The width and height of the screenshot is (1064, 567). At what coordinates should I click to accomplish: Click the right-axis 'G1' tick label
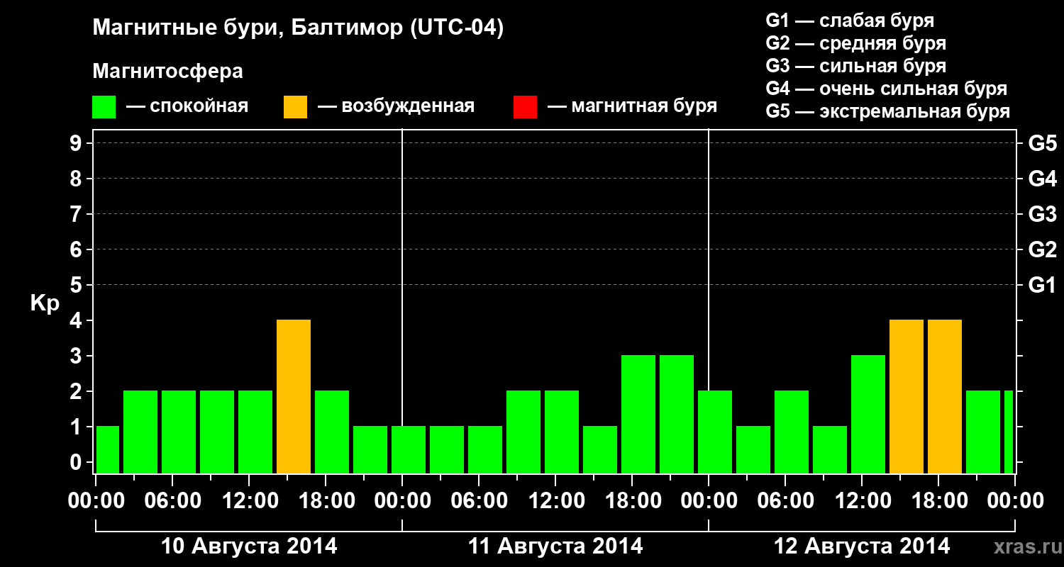[1043, 286]
